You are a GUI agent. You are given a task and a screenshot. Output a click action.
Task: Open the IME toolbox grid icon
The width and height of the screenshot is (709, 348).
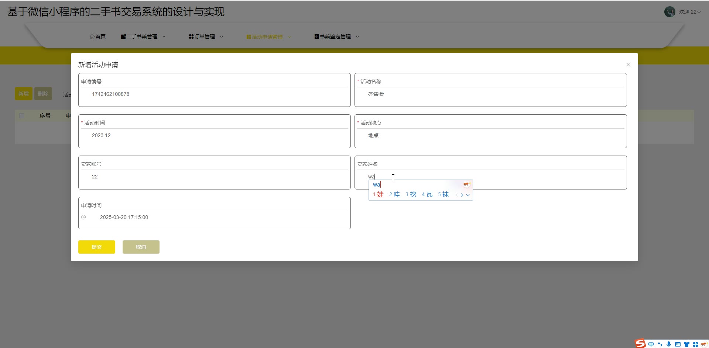point(695,344)
